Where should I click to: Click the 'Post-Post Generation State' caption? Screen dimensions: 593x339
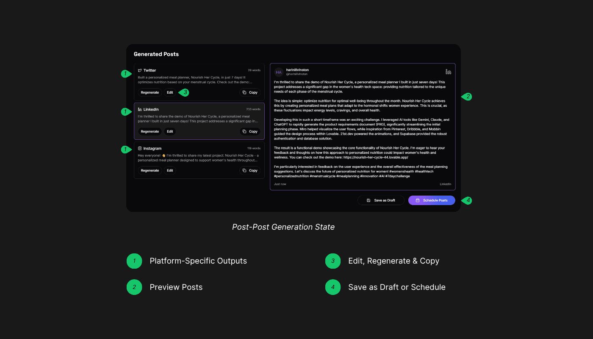point(283,227)
